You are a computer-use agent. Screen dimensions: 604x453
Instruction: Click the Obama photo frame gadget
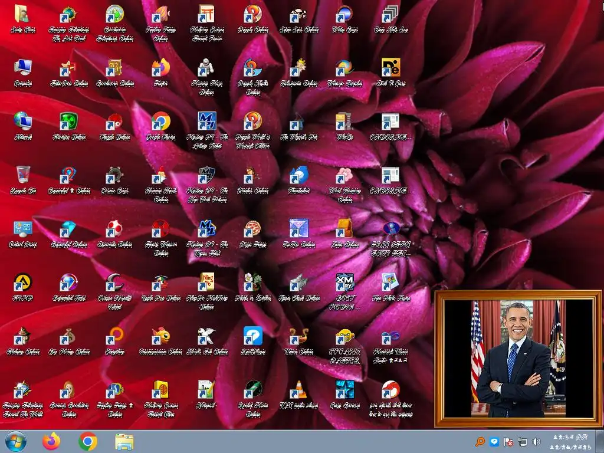518,359
